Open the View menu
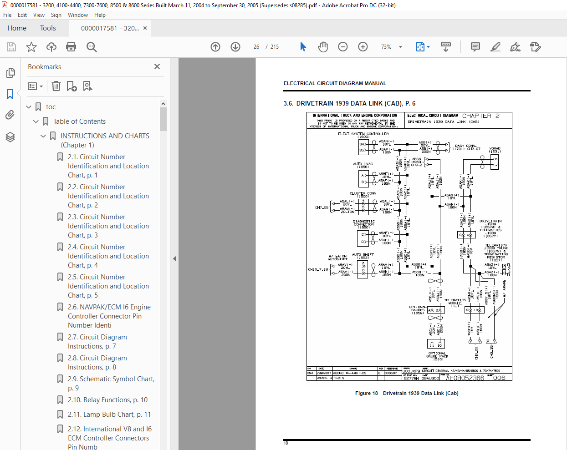The image size is (567, 450). tap(39, 15)
